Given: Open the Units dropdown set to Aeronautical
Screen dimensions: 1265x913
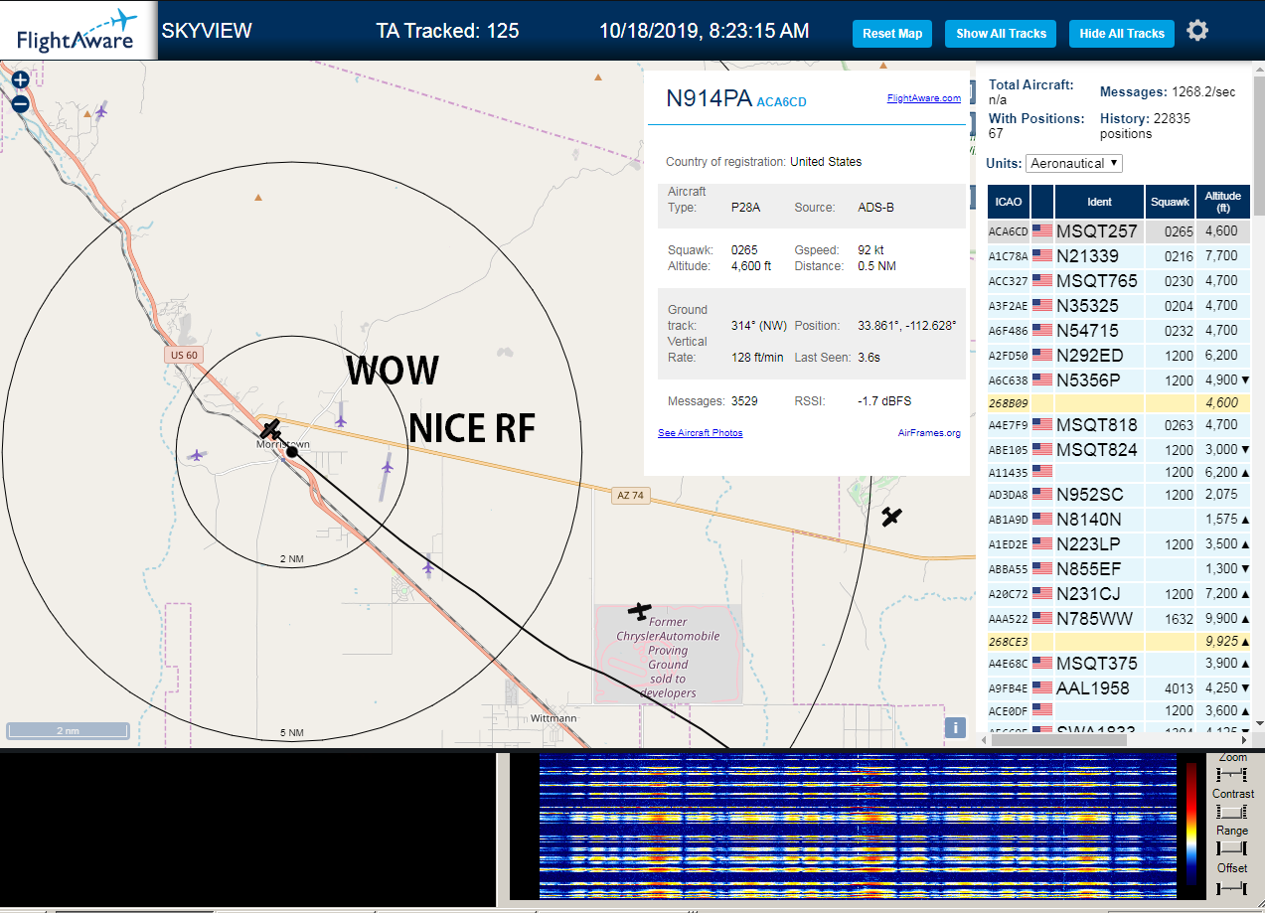Looking at the screenshot, I should (x=1074, y=163).
